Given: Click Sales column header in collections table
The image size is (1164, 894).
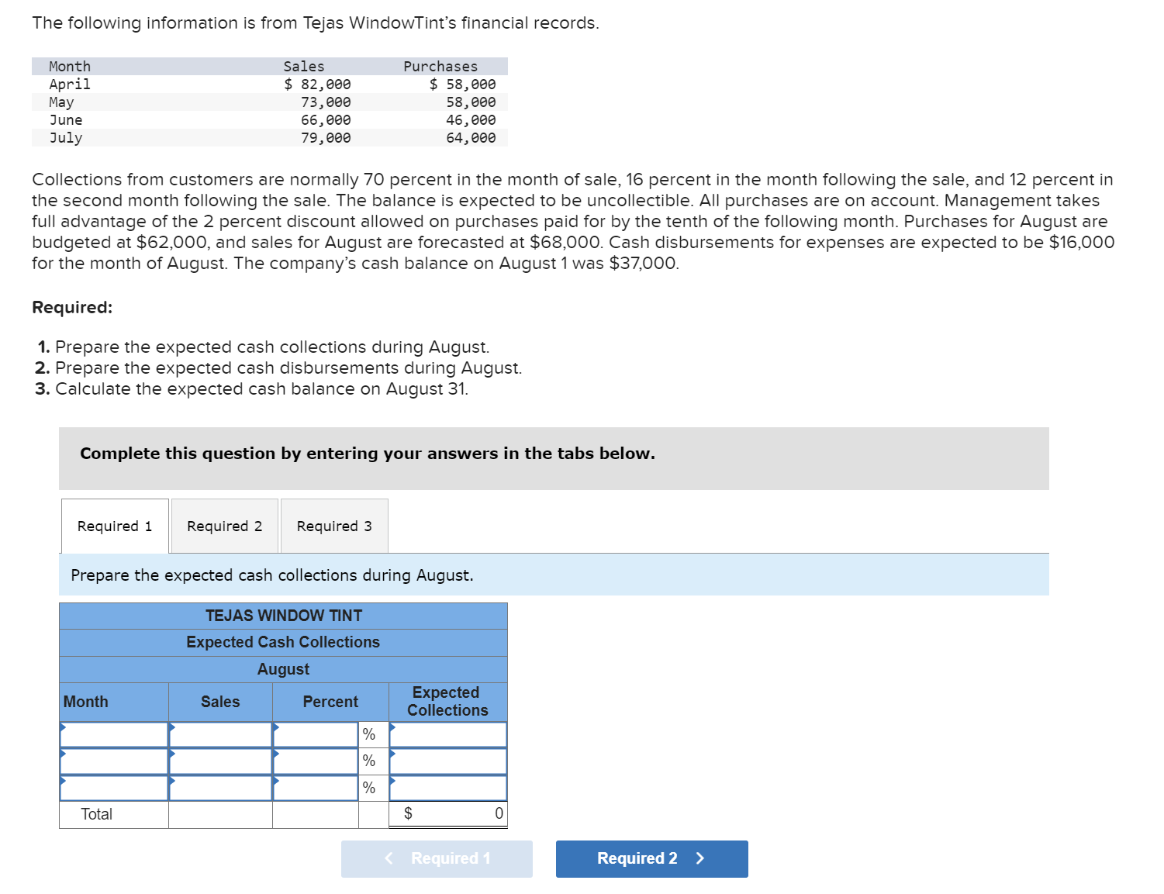Looking at the screenshot, I should (x=220, y=702).
